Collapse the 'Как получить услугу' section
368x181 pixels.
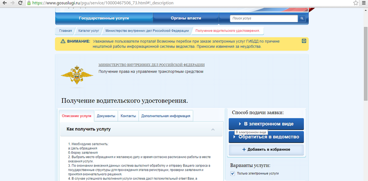pos(213,130)
